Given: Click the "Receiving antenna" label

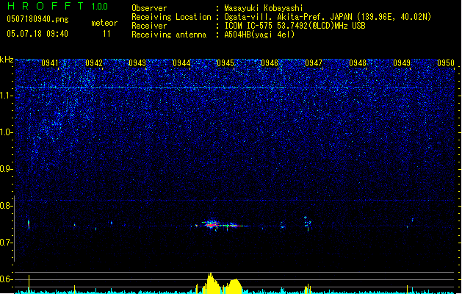Looking at the screenshot, I should 169,35.
